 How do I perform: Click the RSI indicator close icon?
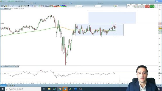pyautogui.click(x=18, y=67)
